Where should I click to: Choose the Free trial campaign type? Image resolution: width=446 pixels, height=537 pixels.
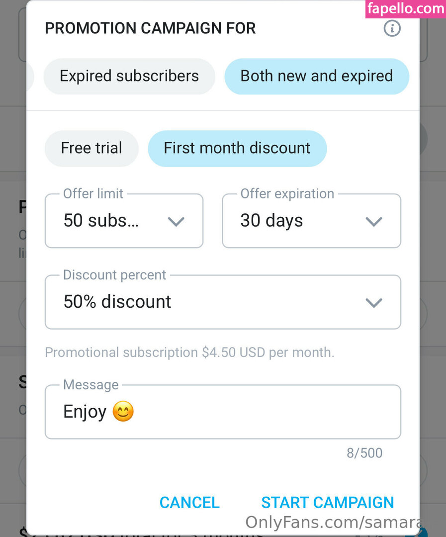(91, 148)
